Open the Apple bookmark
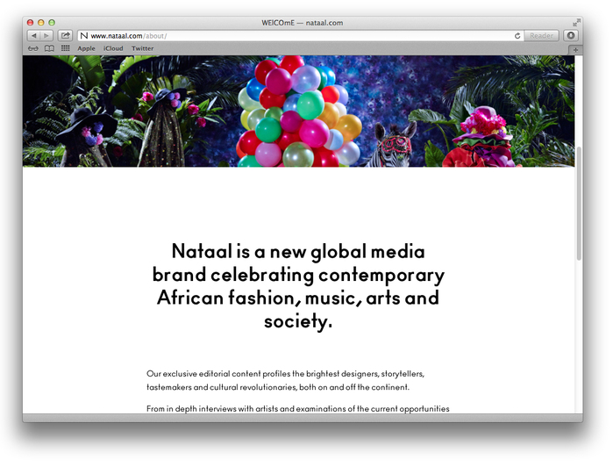 [87, 48]
